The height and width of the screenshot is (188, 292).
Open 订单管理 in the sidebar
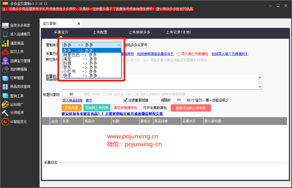17,78
